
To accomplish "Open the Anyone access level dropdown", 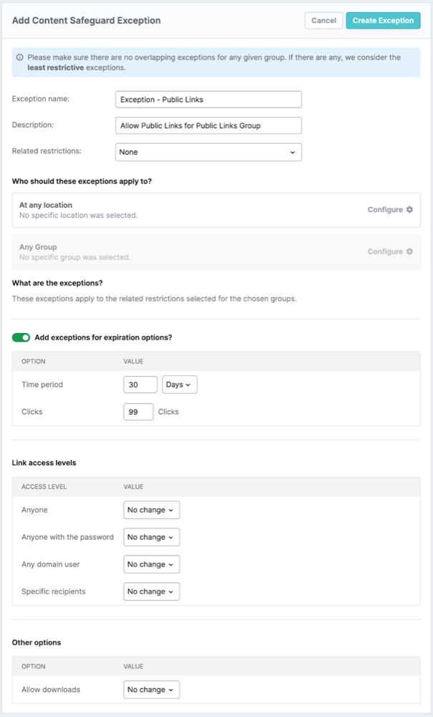I will (151, 510).
